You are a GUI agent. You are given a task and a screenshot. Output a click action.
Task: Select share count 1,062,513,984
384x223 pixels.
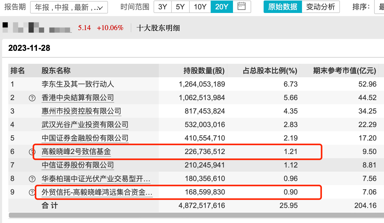(x=202, y=97)
